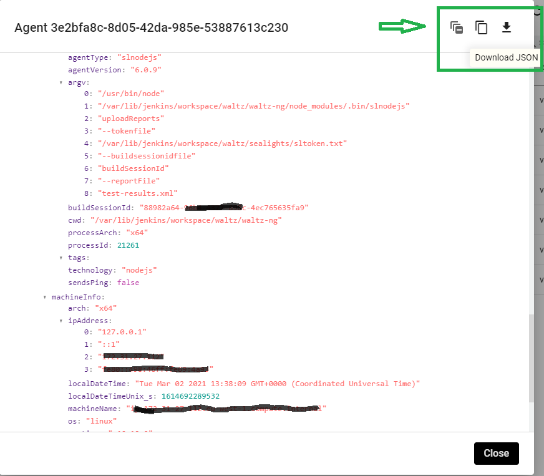
Task: Collapse the argv array node
Action: (61, 82)
